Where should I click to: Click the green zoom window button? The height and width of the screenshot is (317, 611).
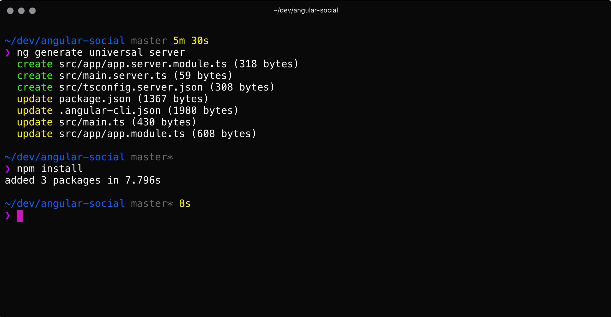click(32, 11)
